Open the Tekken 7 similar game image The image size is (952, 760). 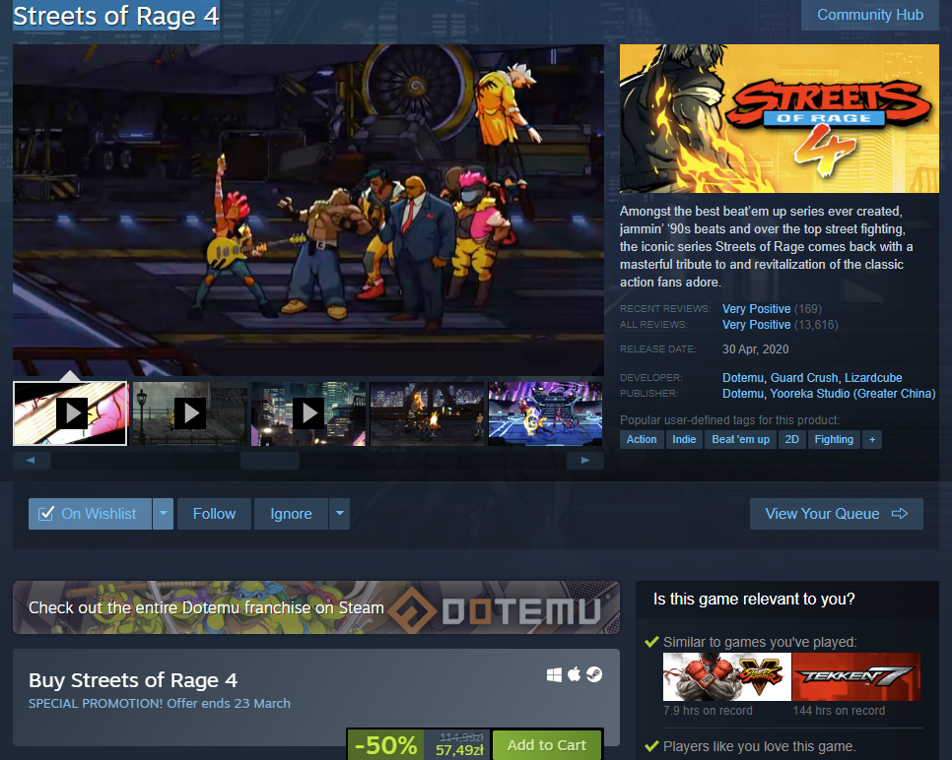click(856, 676)
